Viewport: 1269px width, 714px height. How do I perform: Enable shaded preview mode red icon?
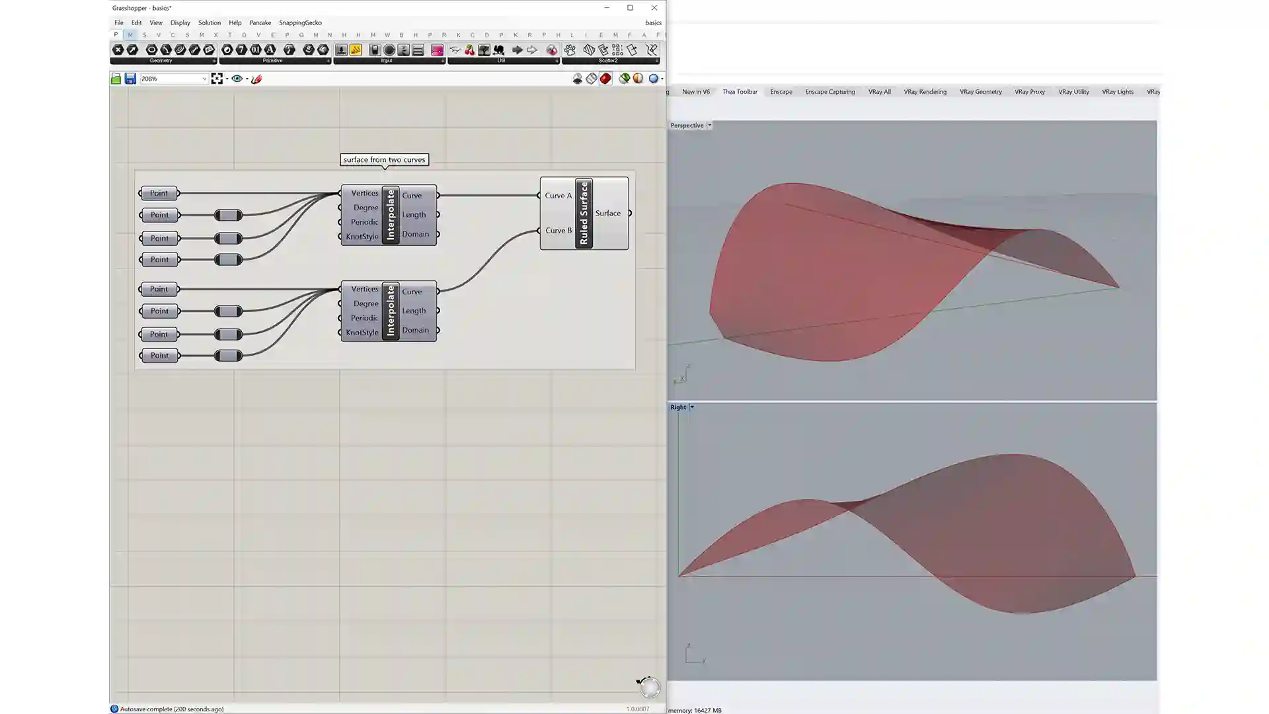click(x=605, y=79)
